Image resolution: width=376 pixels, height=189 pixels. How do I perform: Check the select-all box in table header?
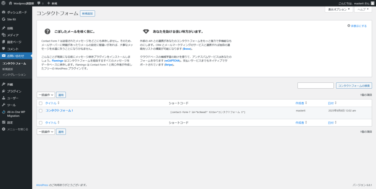(40, 103)
